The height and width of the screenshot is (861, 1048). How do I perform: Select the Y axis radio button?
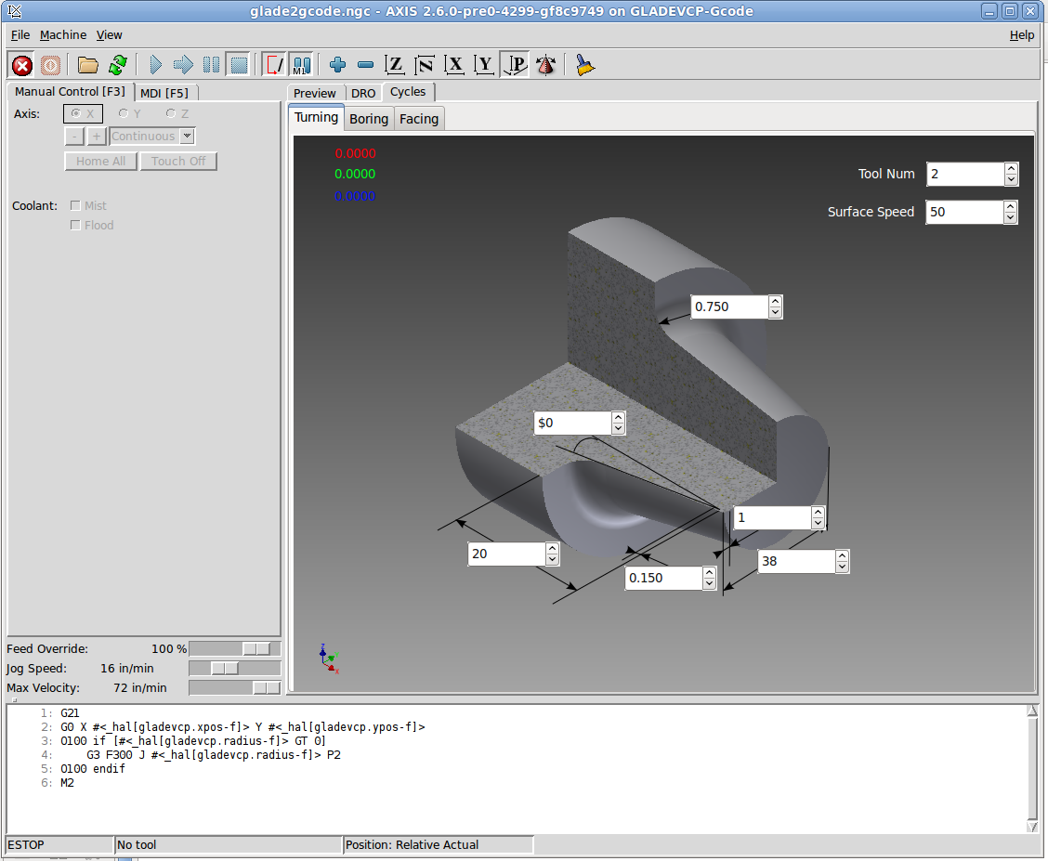tap(124, 114)
